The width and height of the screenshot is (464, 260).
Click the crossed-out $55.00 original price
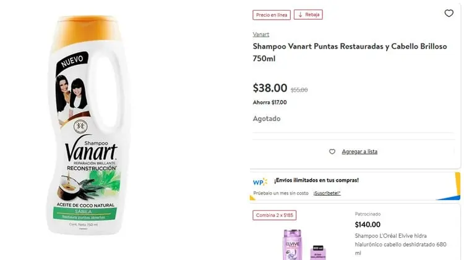pos(299,90)
